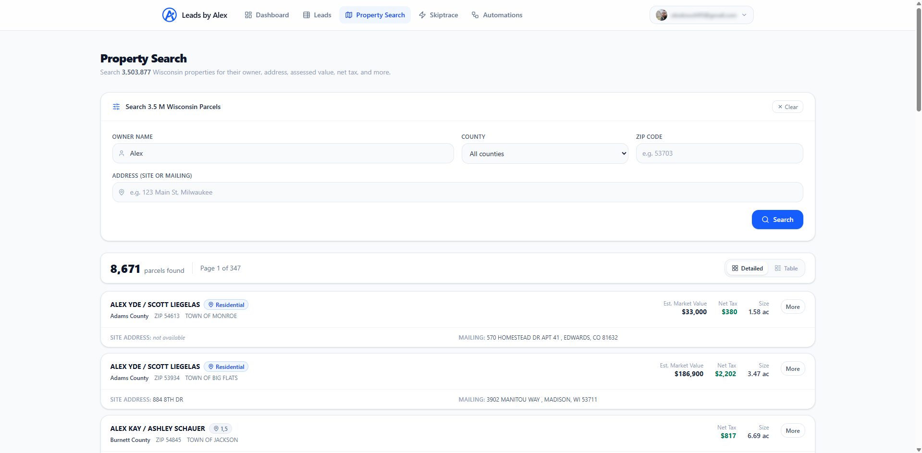Expand More for the Alex Kay parcel
Image resolution: width=922 pixels, height=453 pixels.
point(792,431)
